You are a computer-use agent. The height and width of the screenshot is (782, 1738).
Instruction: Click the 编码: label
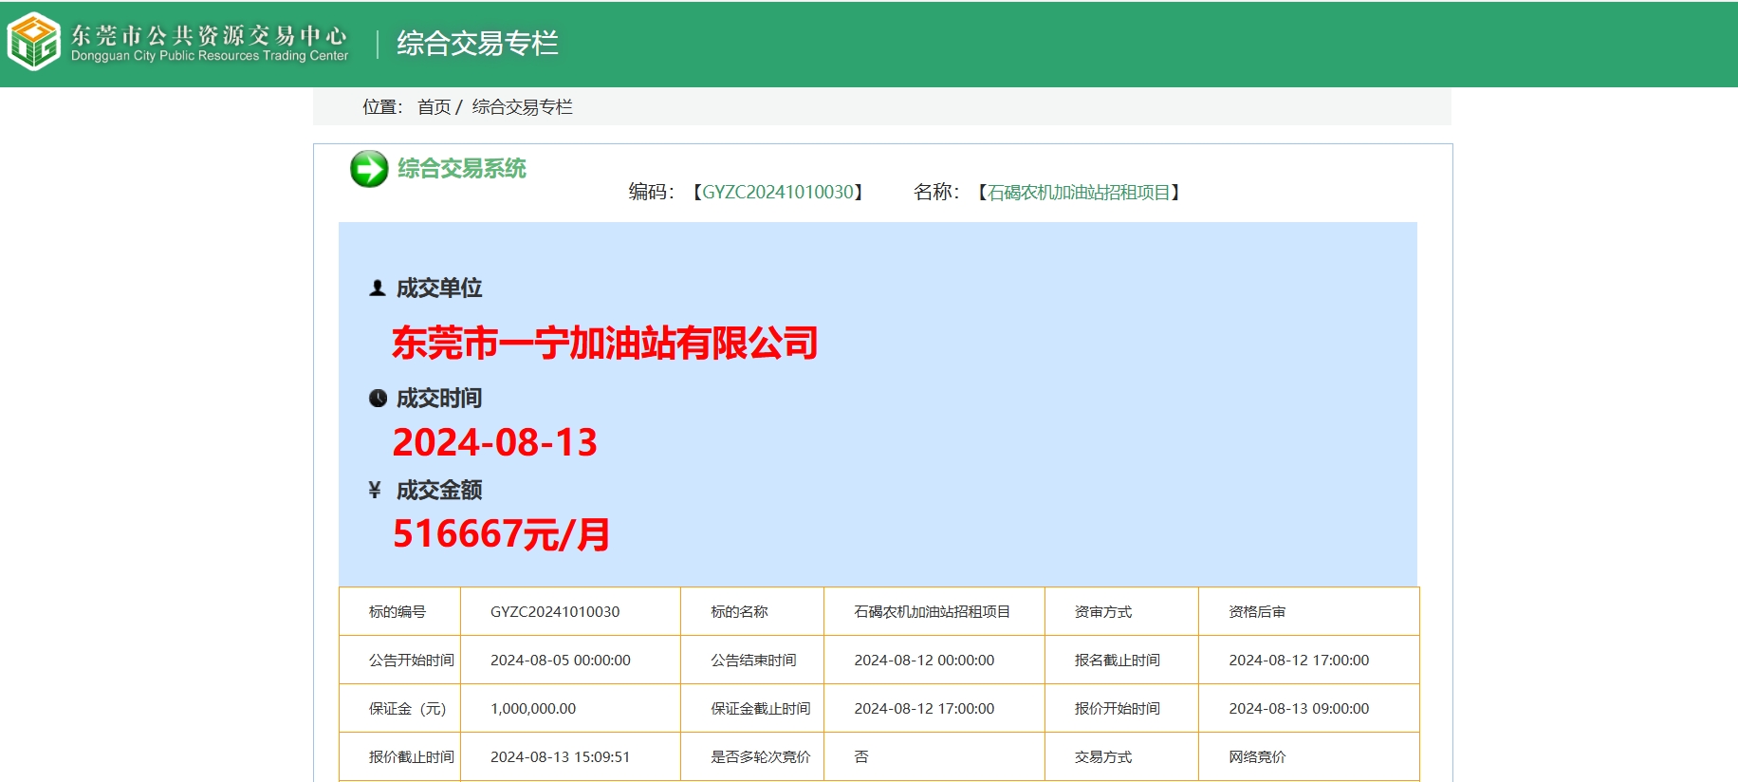tap(651, 193)
